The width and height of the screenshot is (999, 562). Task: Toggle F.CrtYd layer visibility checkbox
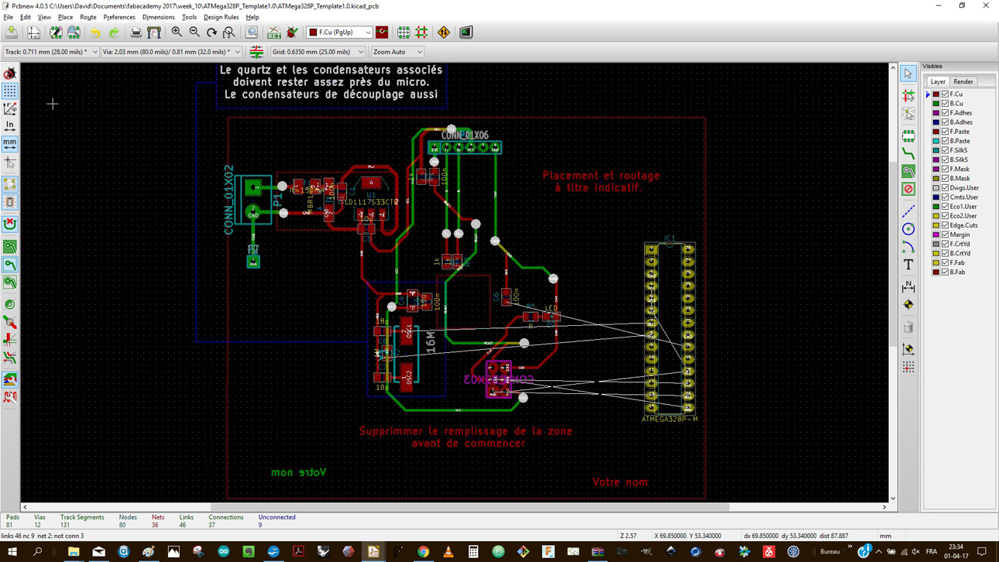pyautogui.click(x=946, y=244)
